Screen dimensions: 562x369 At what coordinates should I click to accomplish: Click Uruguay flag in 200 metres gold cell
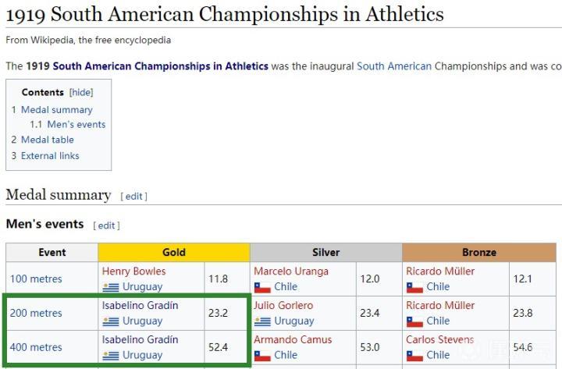[110, 321]
